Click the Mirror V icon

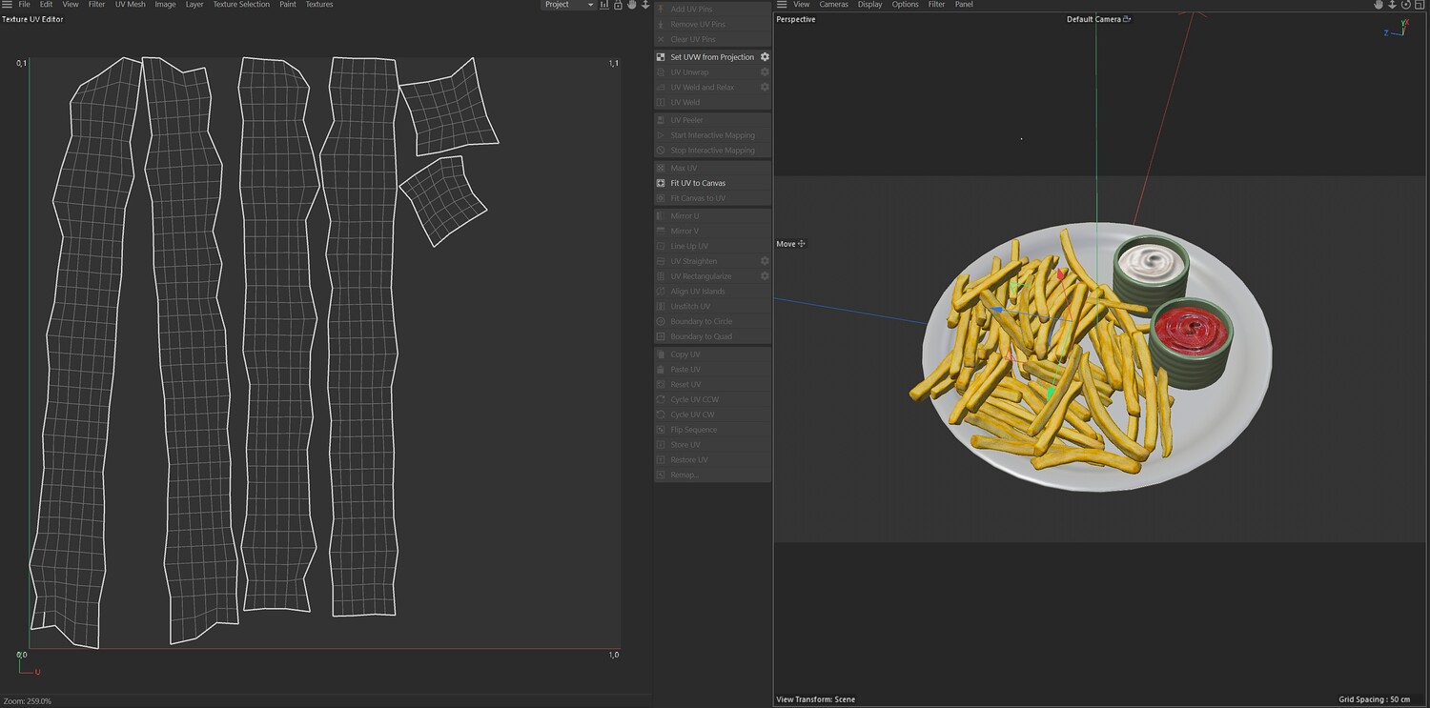pos(662,232)
